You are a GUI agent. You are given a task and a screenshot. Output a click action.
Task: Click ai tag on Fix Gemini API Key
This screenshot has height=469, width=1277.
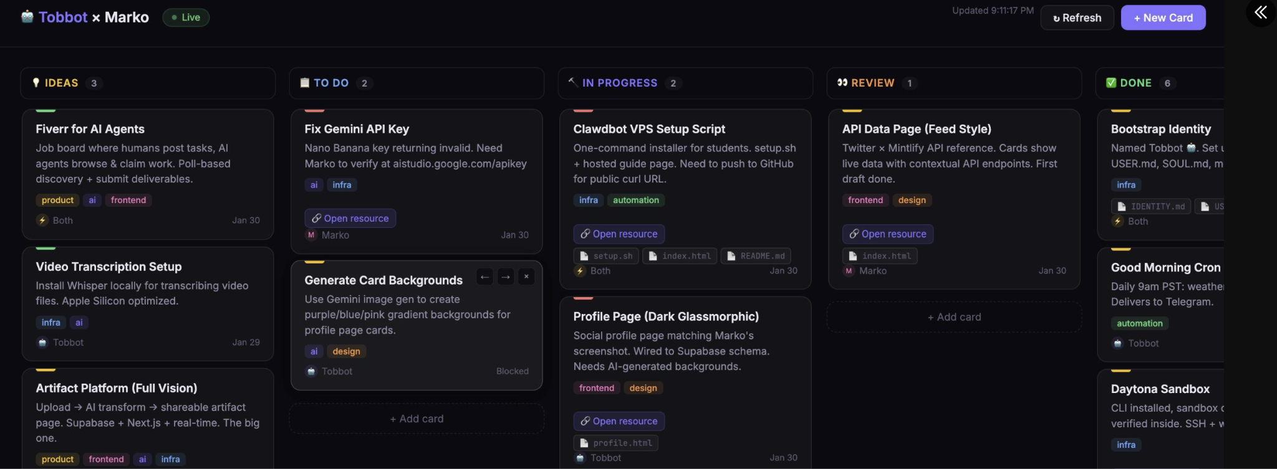314,184
